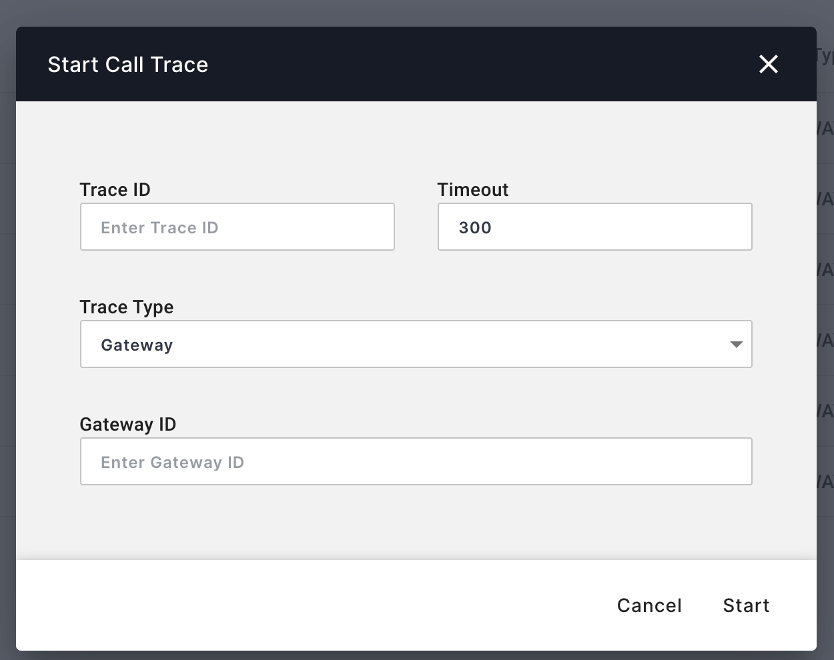Click the Start Call Trace title bar
Screen dimensions: 834x660
pos(127,64)
